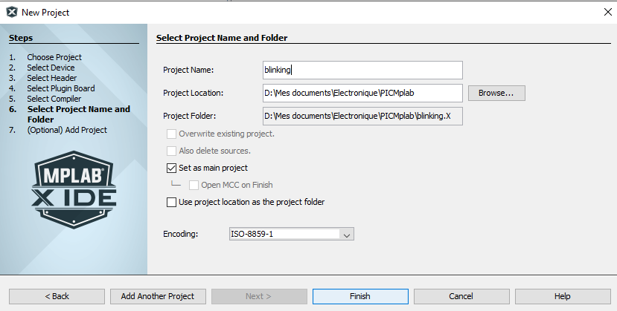Image resolution: width=617 pixels, height=311 pixels.
Task: Click the Also delete sources checkbox
Action: pyautogui.click(x=172, y=151)
